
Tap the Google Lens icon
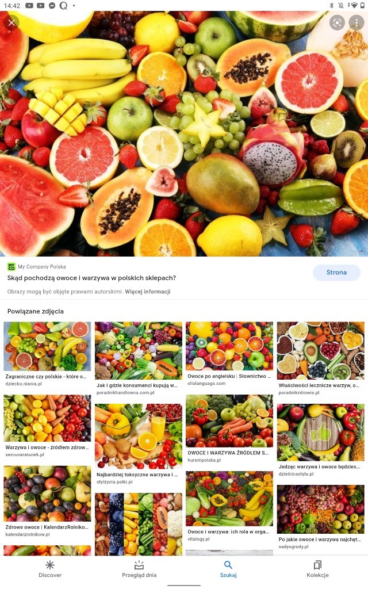pyautogui.click(x=337, y=23)
